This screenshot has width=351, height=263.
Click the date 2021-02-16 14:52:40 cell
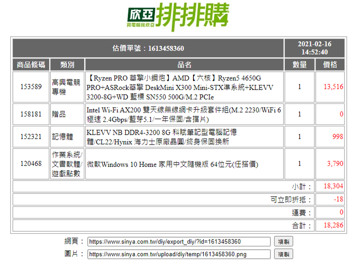click(314, 48)
